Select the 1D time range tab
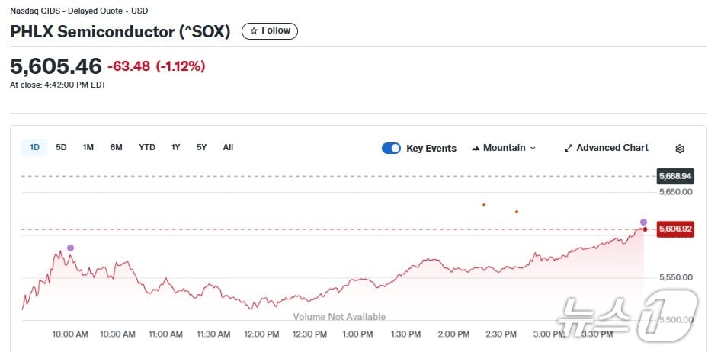 point(35,147)
